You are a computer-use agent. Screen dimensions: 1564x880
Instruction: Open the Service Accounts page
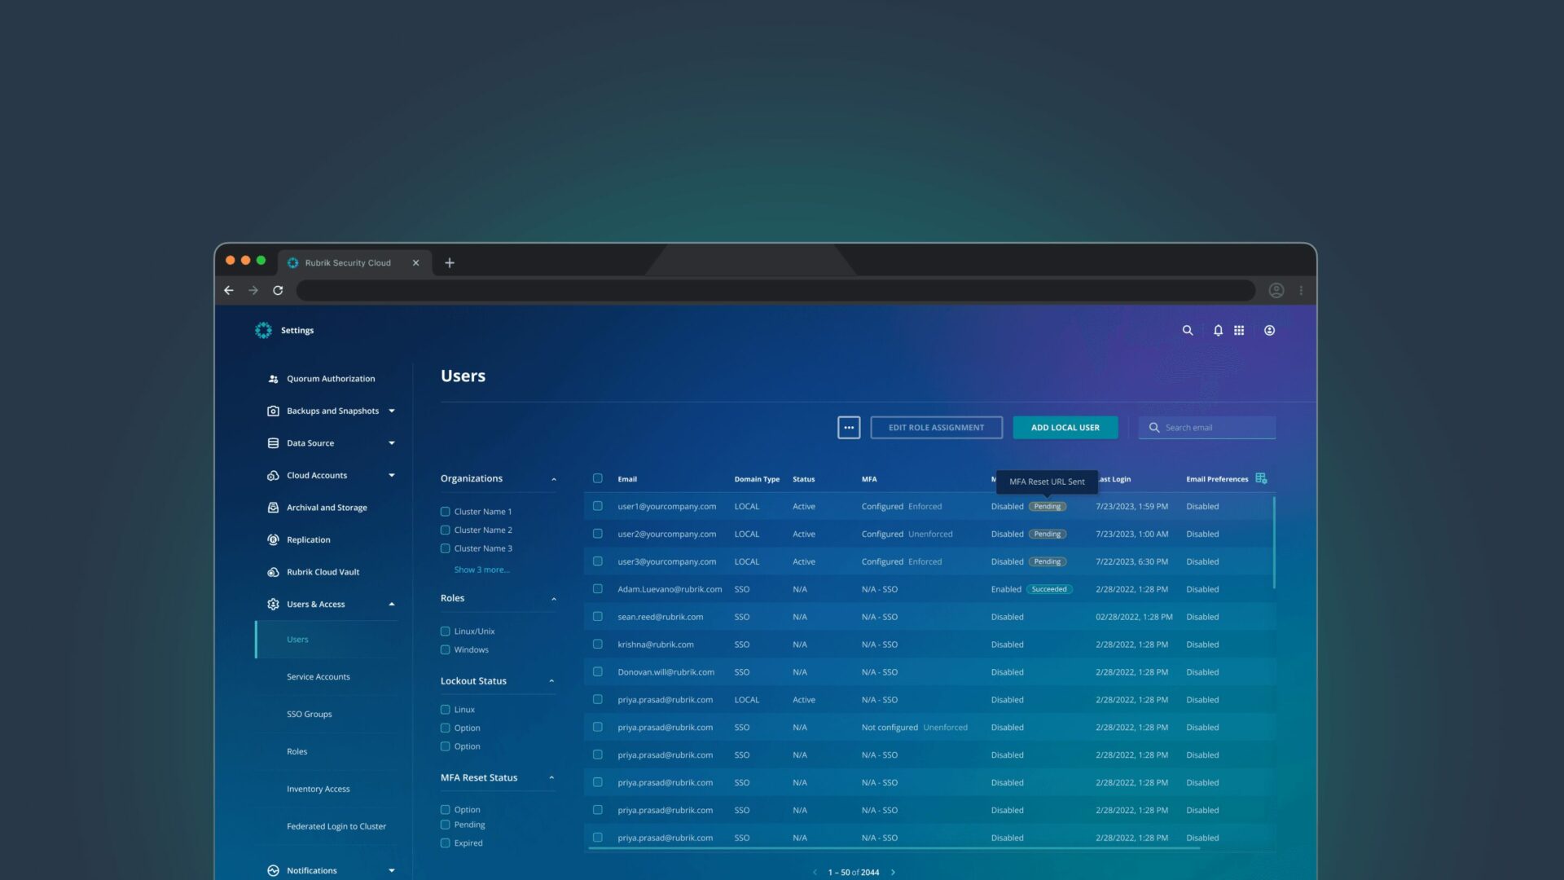[319, 676]
